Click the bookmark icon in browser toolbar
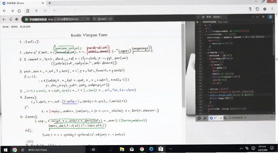 (x=28, y=11)
